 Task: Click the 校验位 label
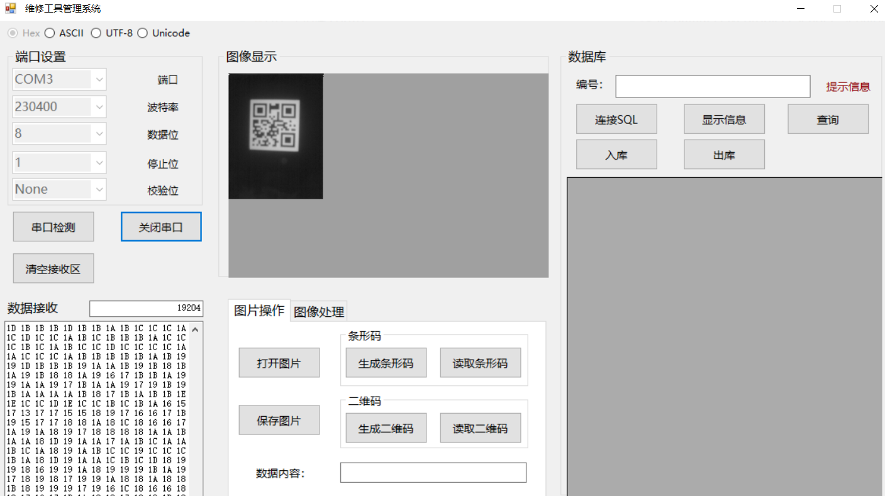click(x=163, y=190)
